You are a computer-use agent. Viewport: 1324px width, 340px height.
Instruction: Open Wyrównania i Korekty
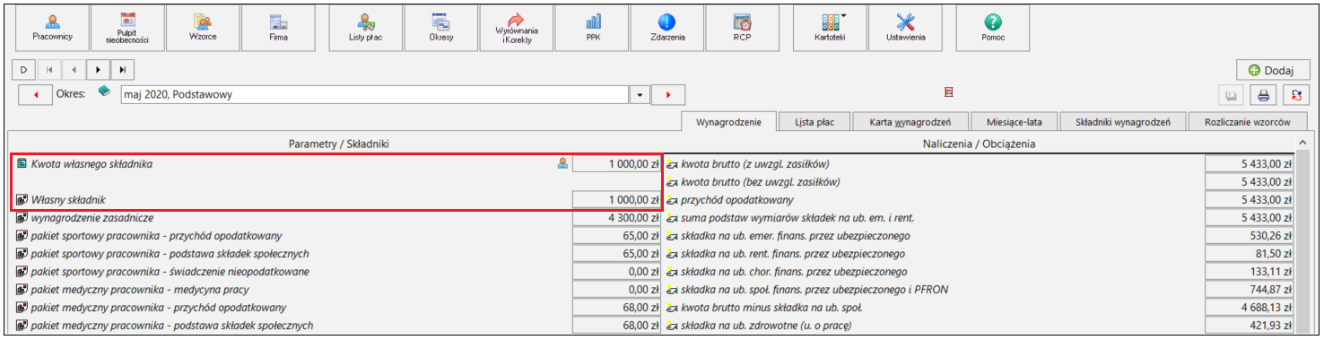(517, 28)
